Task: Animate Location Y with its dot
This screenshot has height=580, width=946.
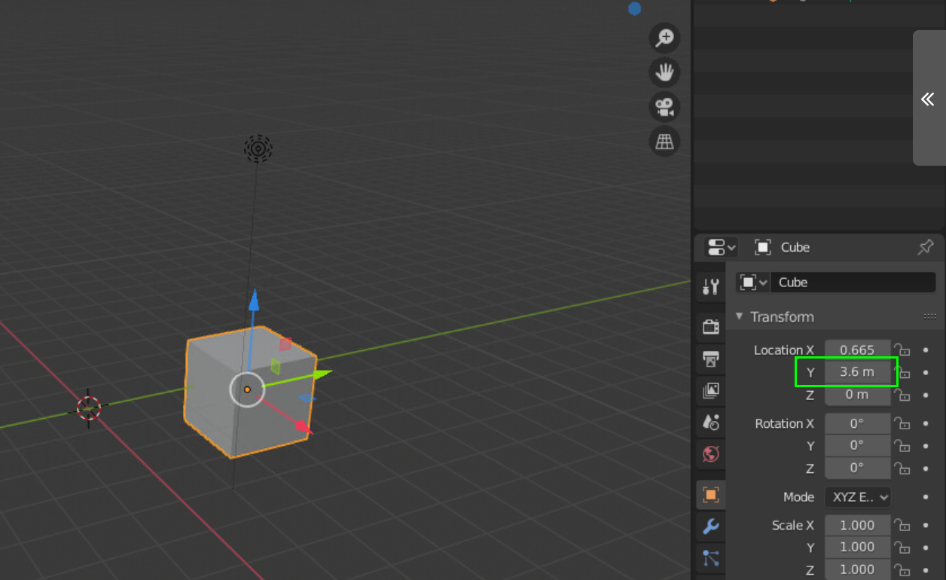Action: point(925,372)
